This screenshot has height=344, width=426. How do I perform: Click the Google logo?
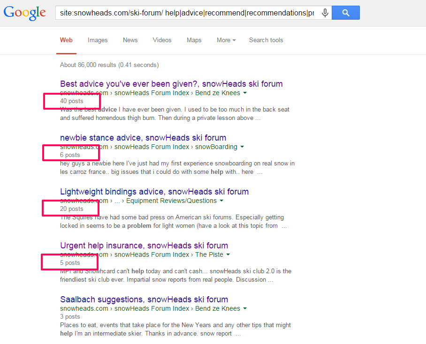[x=25, y=13]
